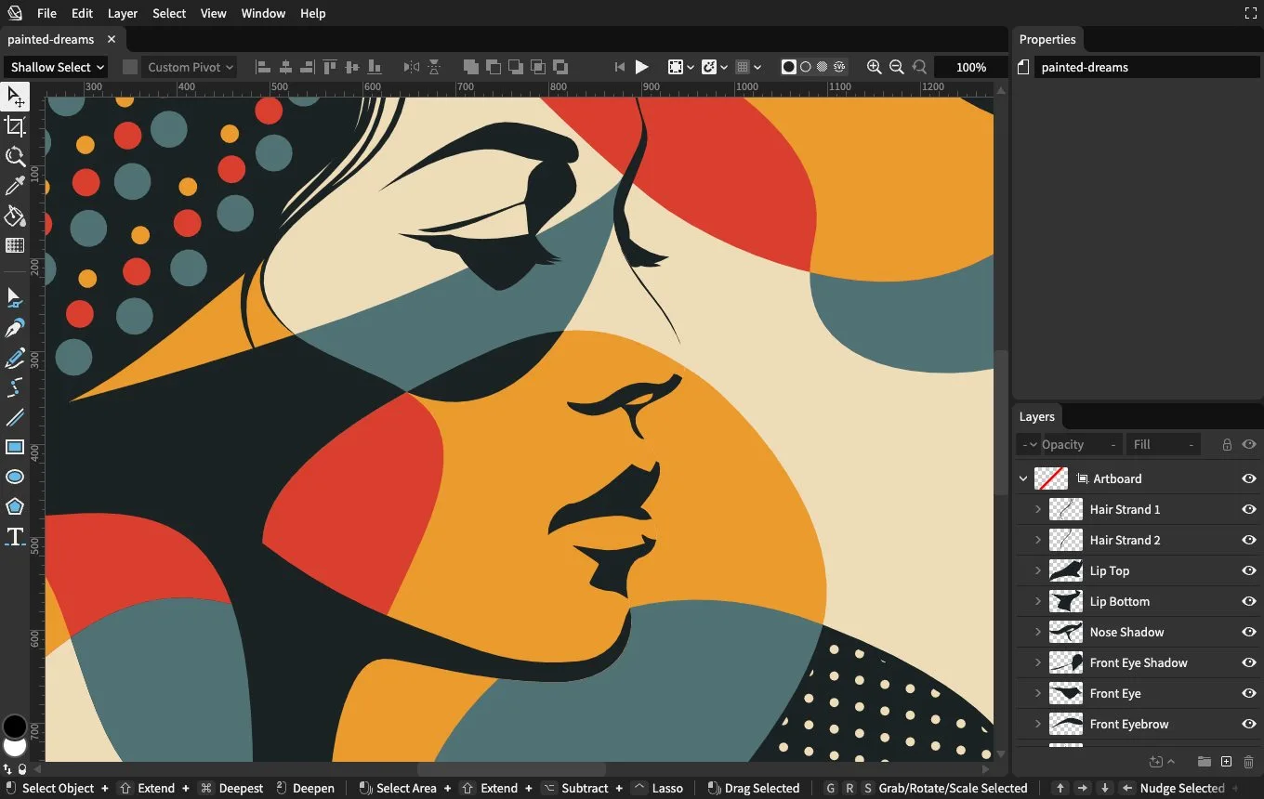Switch to the Path tool
This screenshot has width=1264, height=799.
15,298
